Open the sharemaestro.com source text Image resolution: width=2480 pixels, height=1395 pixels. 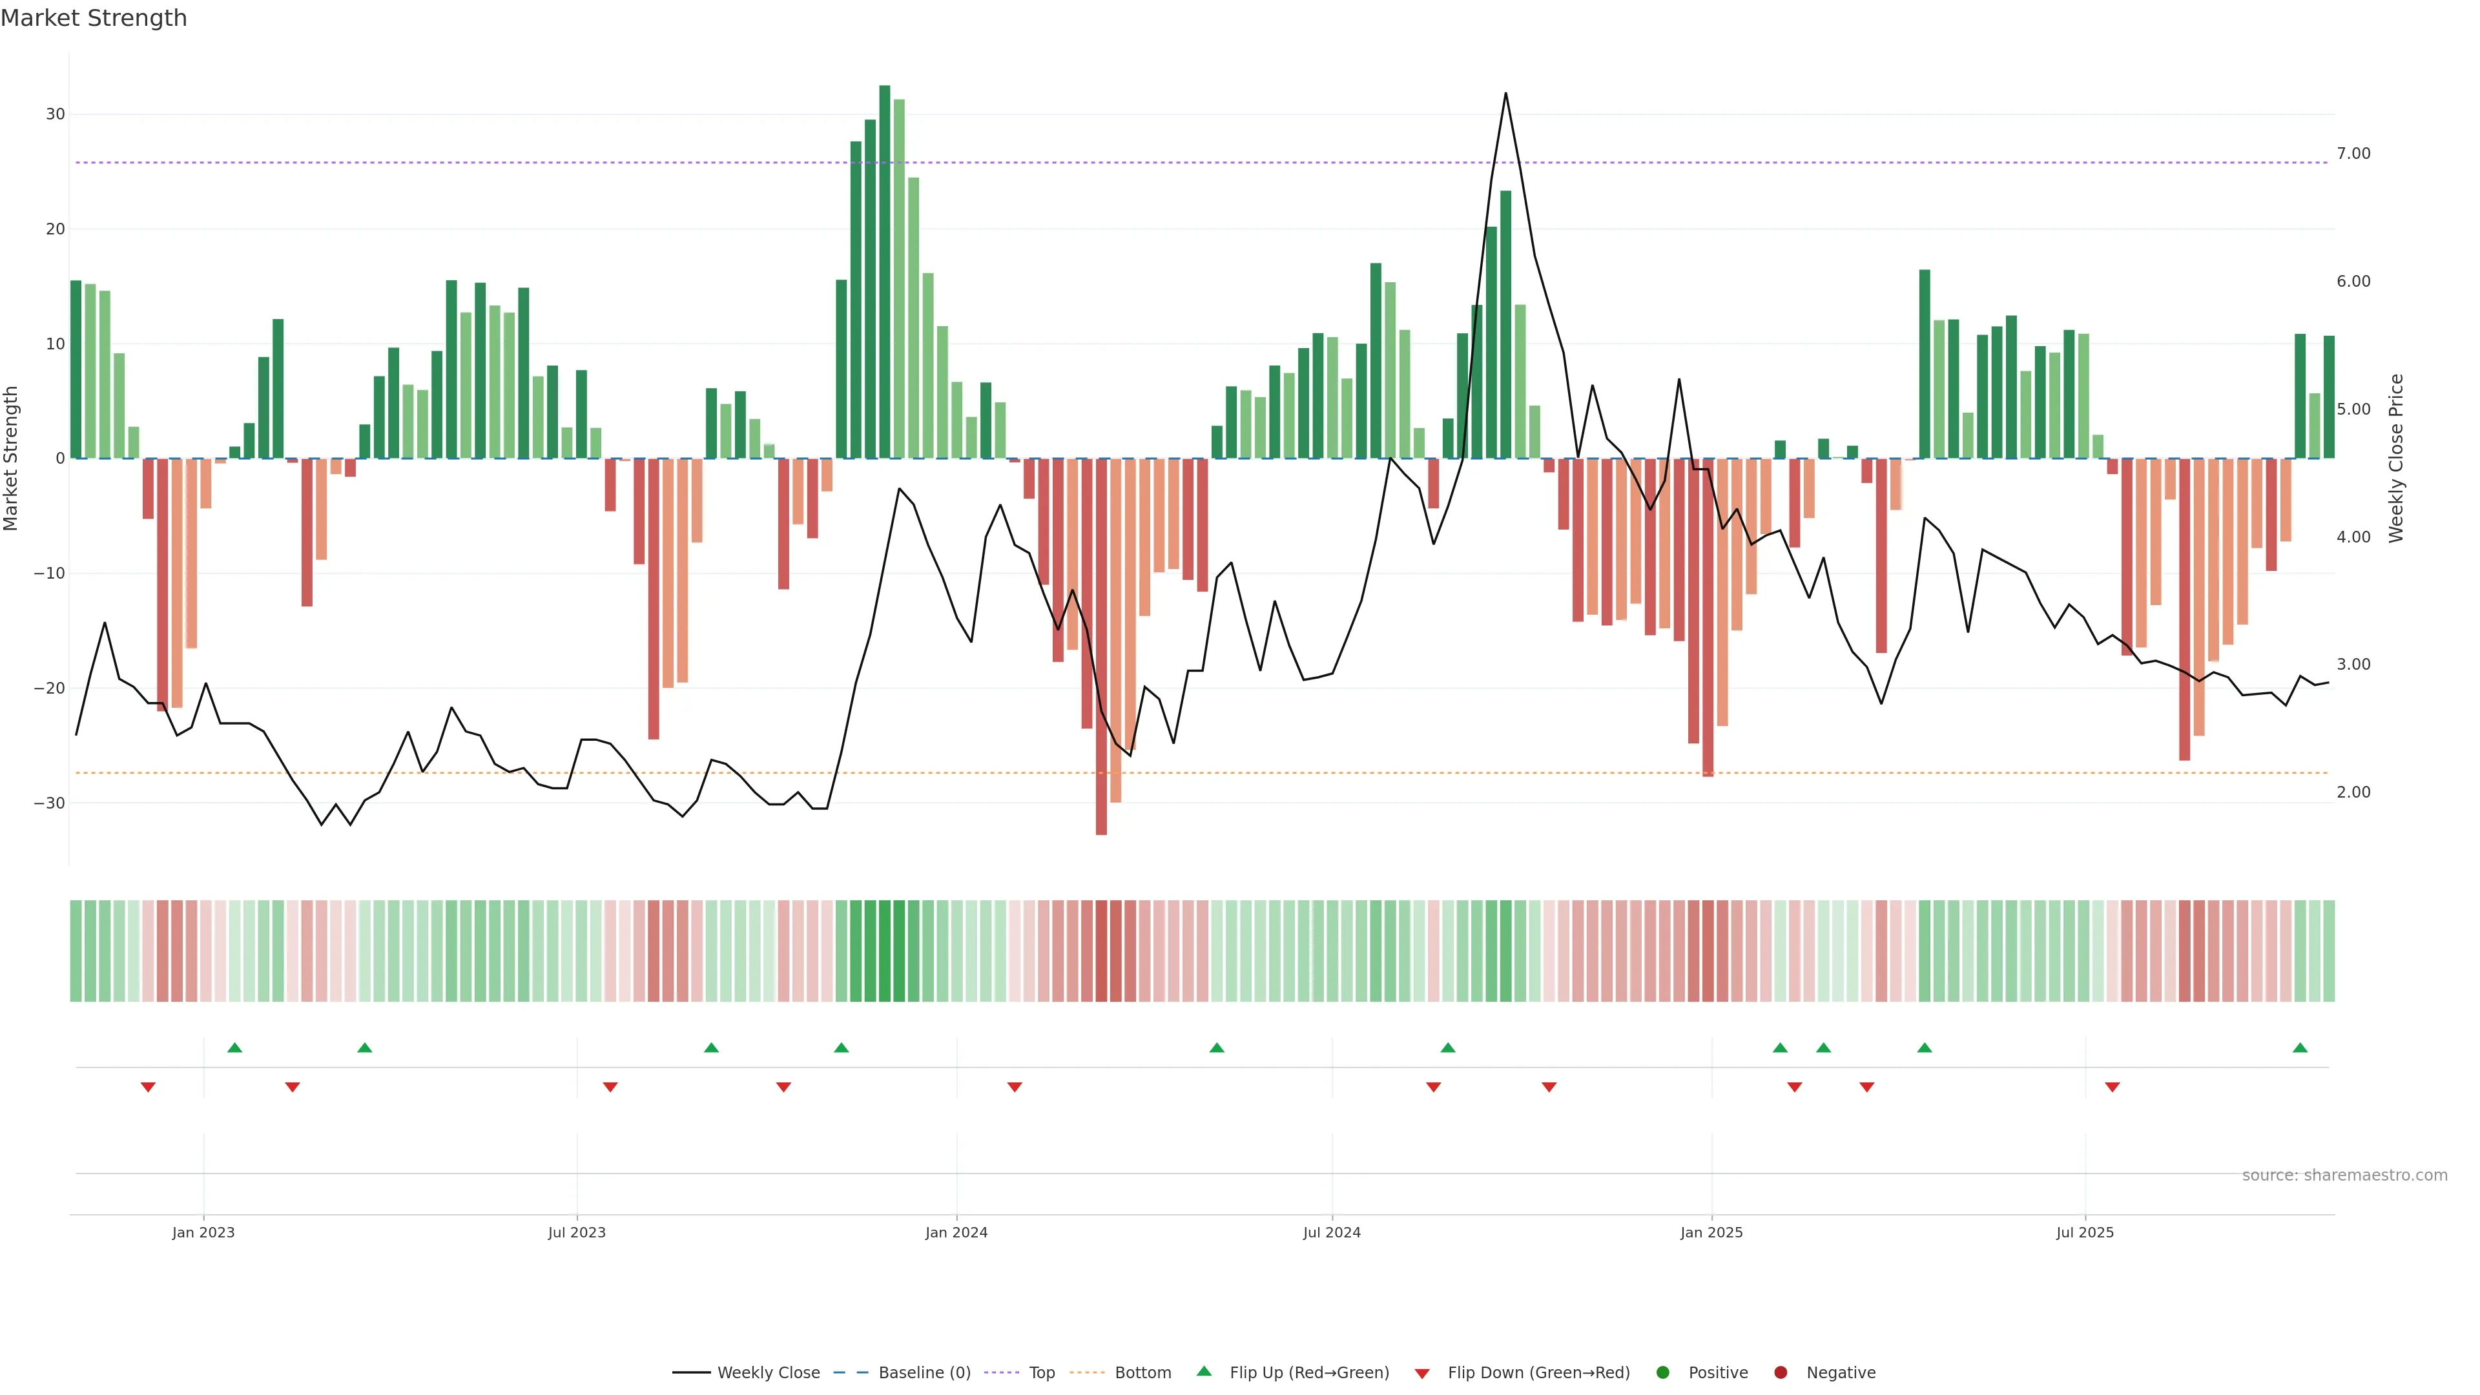click(x=2344, y=1175)
